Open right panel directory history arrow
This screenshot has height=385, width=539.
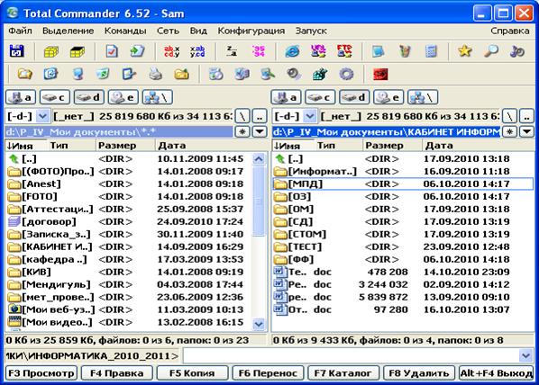[x=526, y=131]
